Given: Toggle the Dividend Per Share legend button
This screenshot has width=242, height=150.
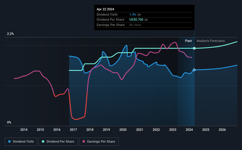Looking at the screenshot, I should click(58, 142).
